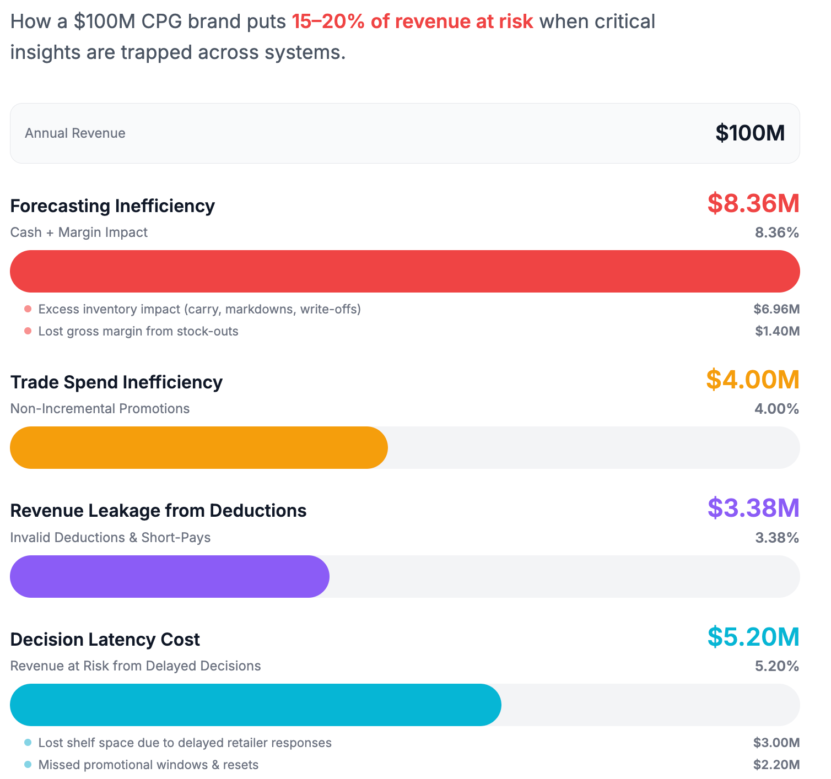Click the 15–20% of revenue at risk text
Image resolution: width=831 pixels, height=779 pixels.
(x=413, y=21)
